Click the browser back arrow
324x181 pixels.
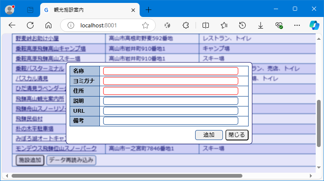click(x=12, y=25)
